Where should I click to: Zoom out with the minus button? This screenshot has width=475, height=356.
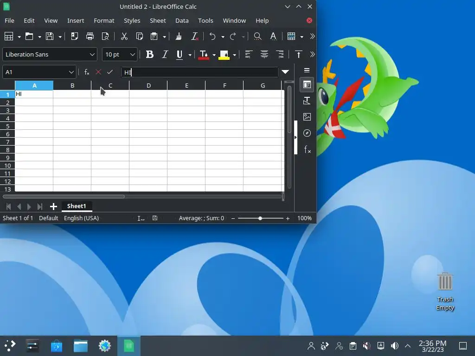click(x=233, y=218)
